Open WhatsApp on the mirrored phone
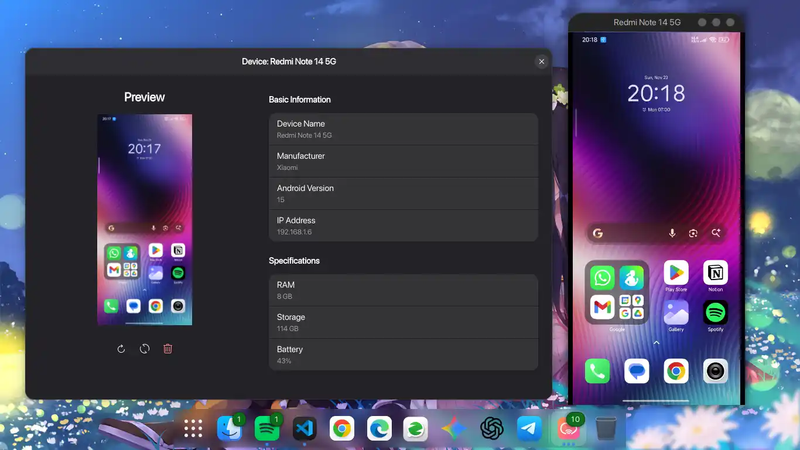This screenshot has height=450, width=800. [x=601, y=278]
